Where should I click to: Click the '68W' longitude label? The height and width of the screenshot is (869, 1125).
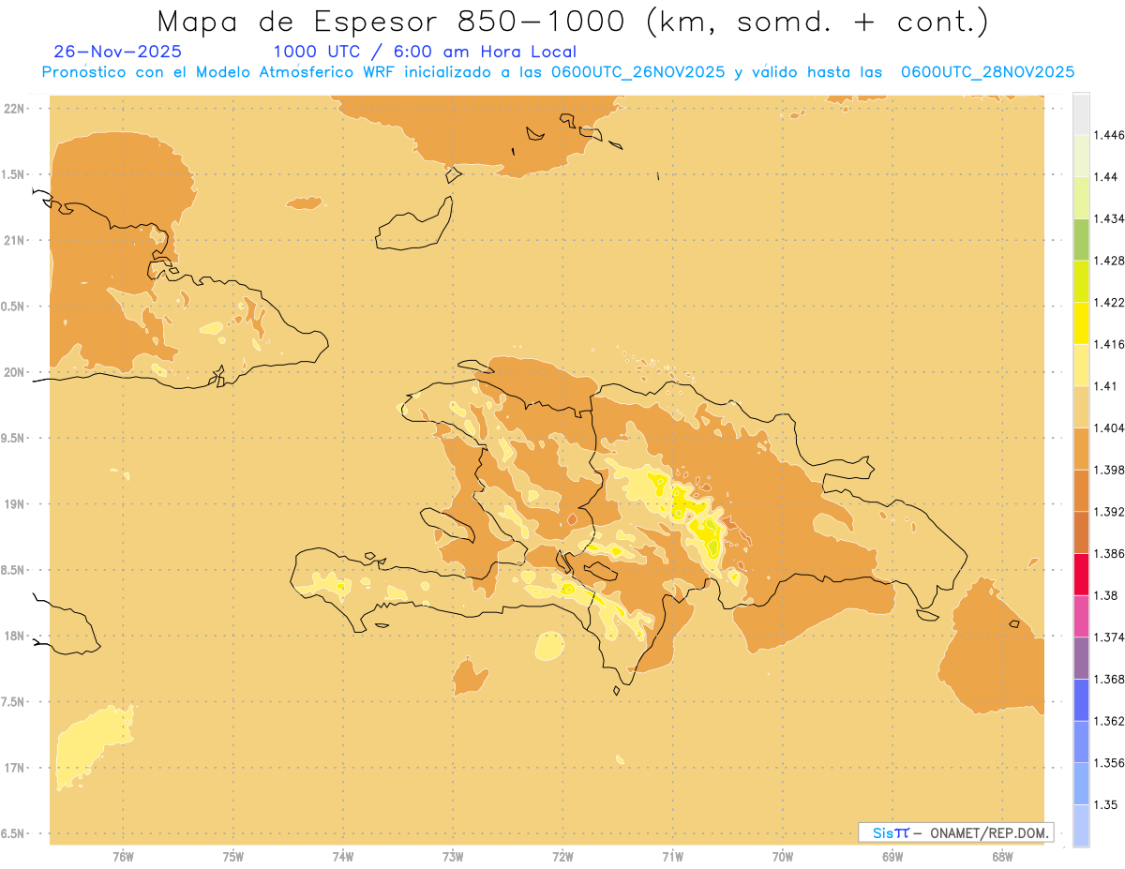[x=1002, y=857]
